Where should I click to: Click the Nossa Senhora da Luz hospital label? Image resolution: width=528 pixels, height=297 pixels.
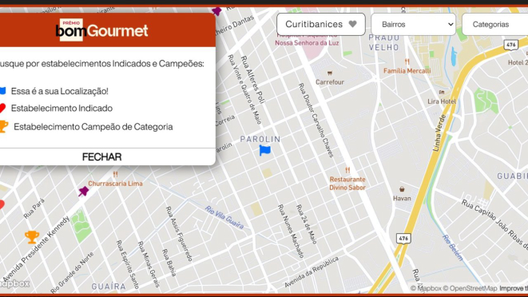pyautogui.click(x=307, y=43)
